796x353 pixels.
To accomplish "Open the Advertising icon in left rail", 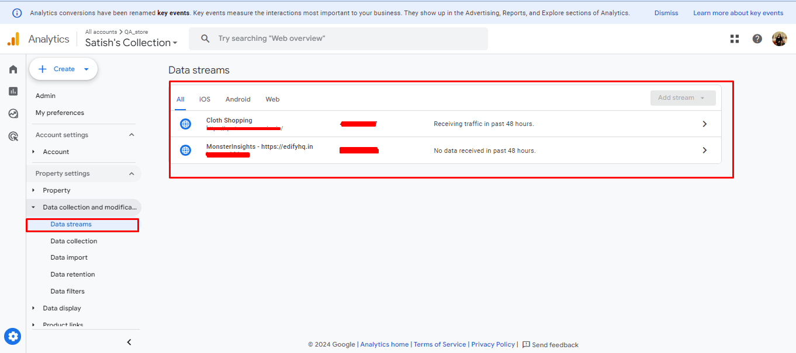I will point(13,137).
